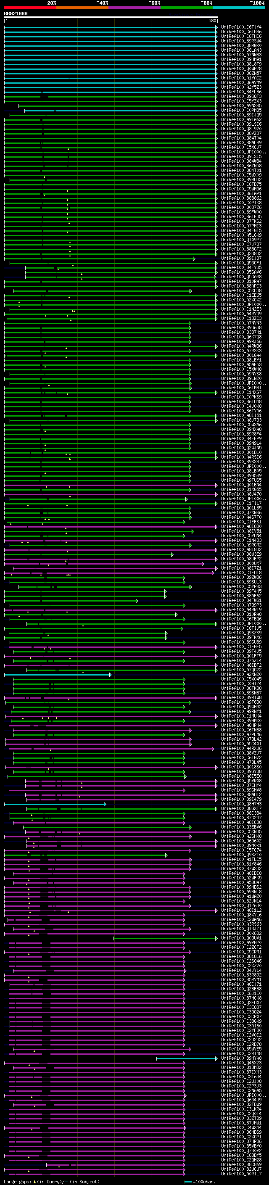Click the cyan ~100% identity legend segment

239,8
